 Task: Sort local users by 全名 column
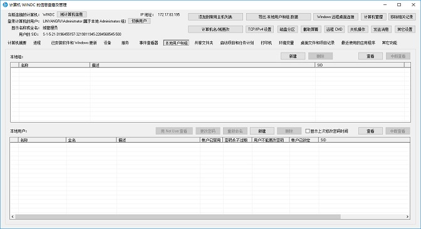coord(91,140)
